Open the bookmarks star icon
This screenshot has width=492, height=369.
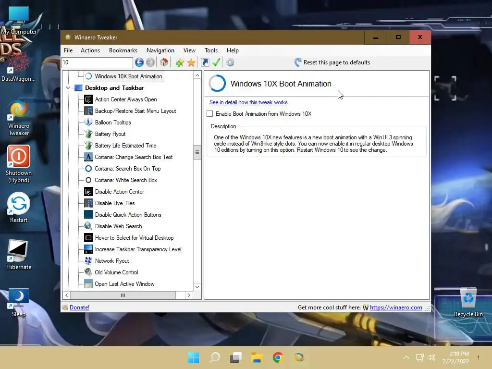coord(191,62)
